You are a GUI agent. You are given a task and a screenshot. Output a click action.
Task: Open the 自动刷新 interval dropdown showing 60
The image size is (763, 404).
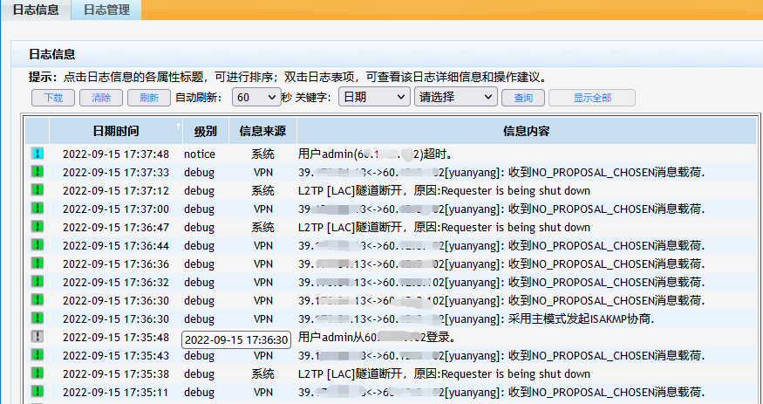click(255, 98)
